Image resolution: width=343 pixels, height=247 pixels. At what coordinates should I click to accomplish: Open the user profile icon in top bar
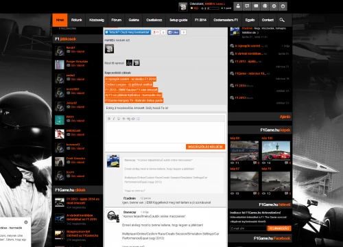[238, 6]
